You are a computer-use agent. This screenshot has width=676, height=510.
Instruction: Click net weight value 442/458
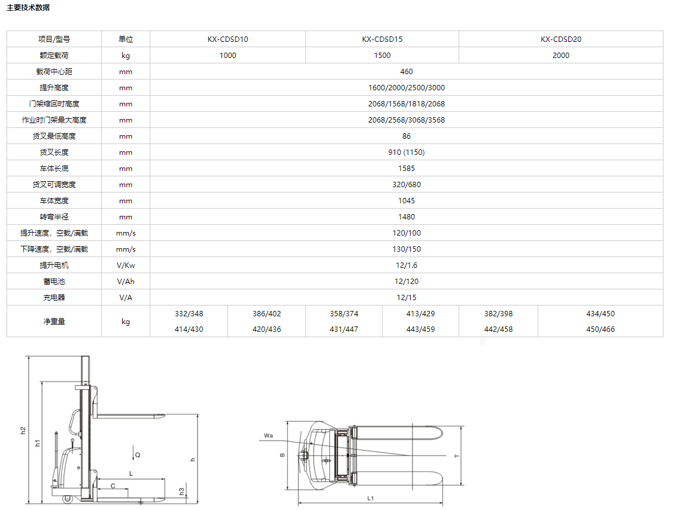click(498, 329)
